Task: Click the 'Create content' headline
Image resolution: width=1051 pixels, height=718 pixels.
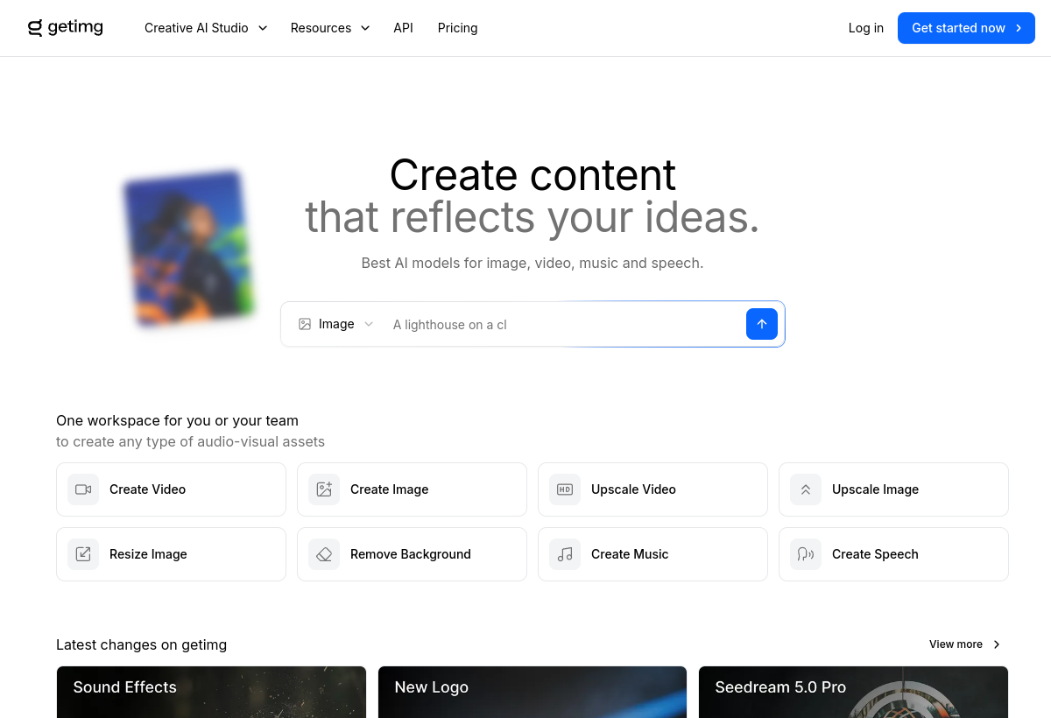Action: [x=533, y=175]
